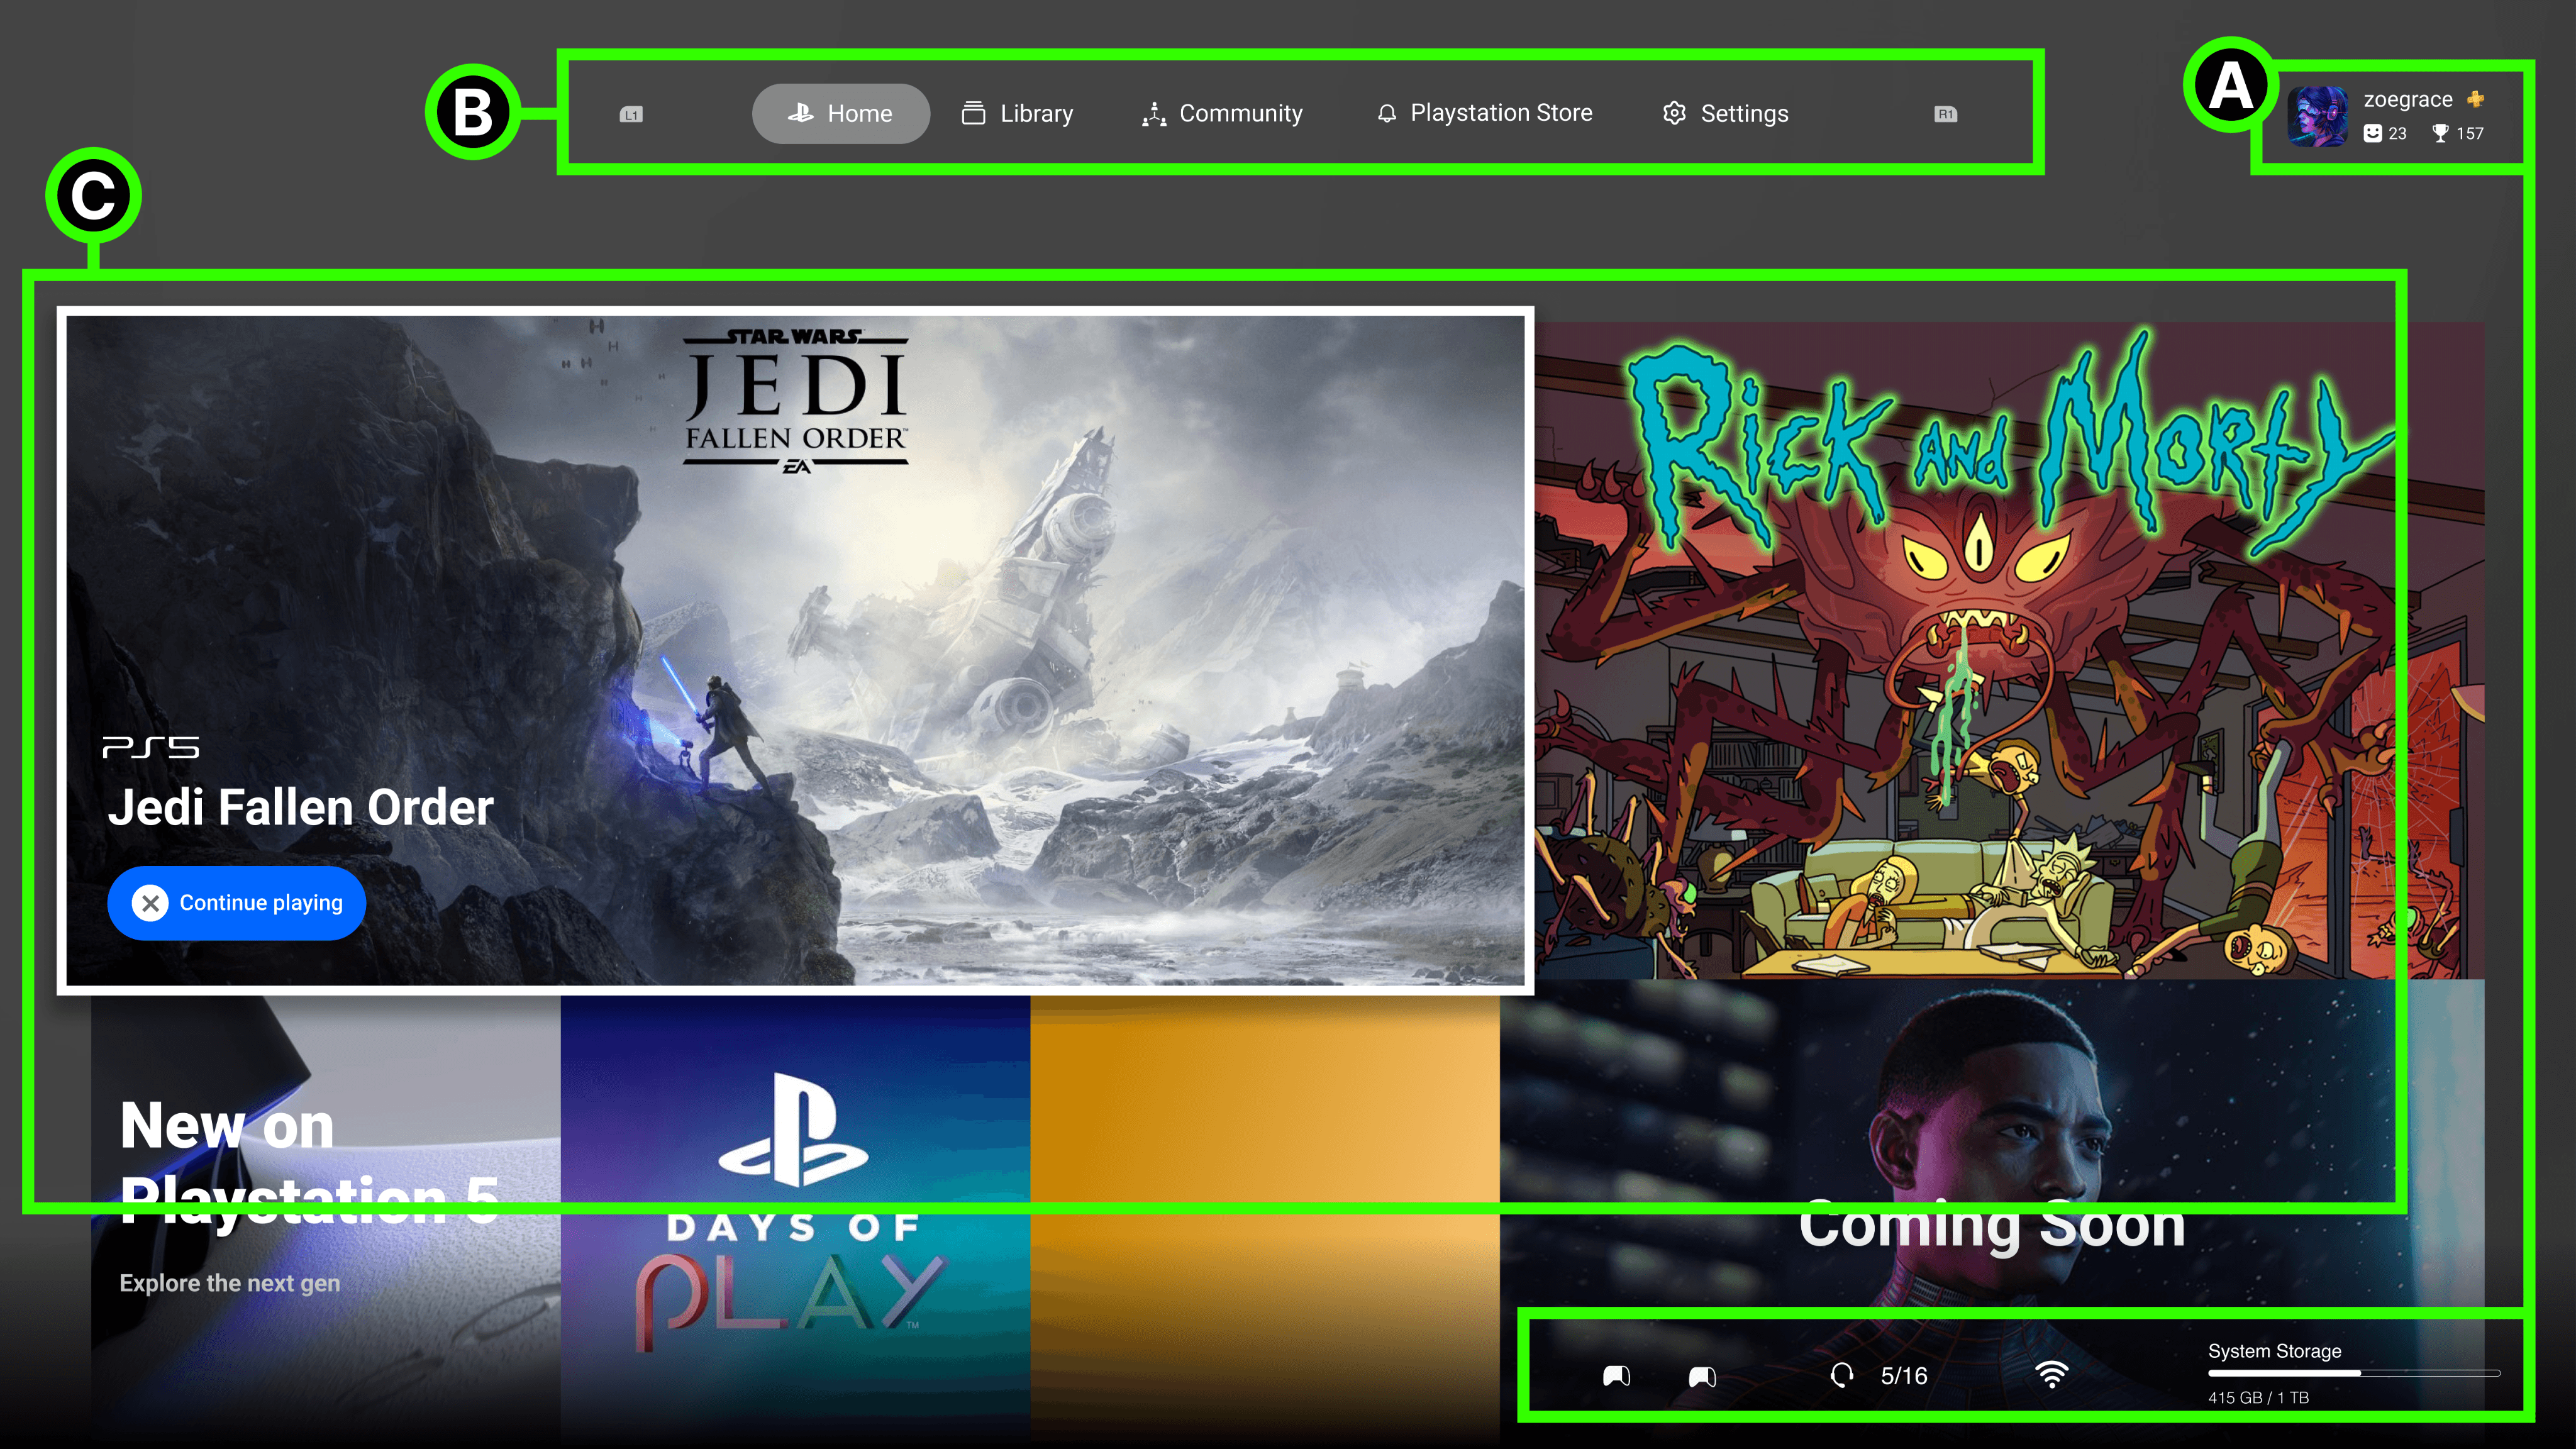Click the trophy icon showing 157
2576x1449 pixels.
(x=2440, y=133)
